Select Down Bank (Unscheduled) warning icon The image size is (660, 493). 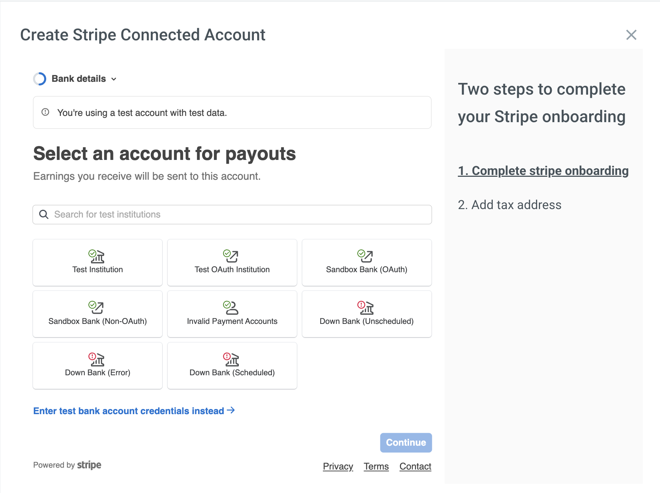click(x=366, y=307)
